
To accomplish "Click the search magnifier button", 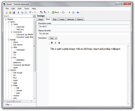I will point(34,16).
